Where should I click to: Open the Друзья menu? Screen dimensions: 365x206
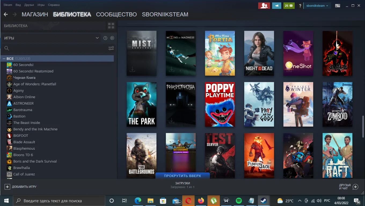point(29,5)
